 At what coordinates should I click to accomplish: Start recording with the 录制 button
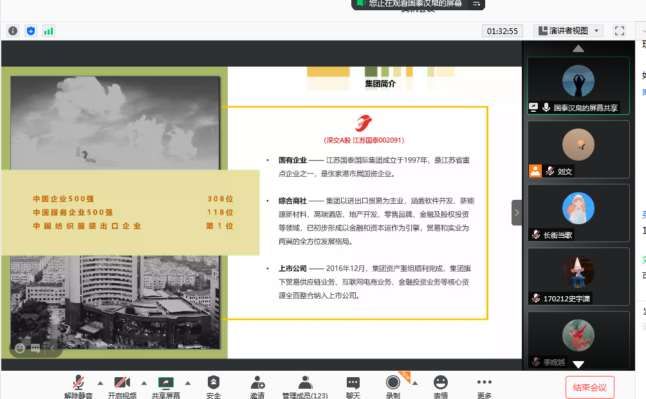[x=392, y=387]
